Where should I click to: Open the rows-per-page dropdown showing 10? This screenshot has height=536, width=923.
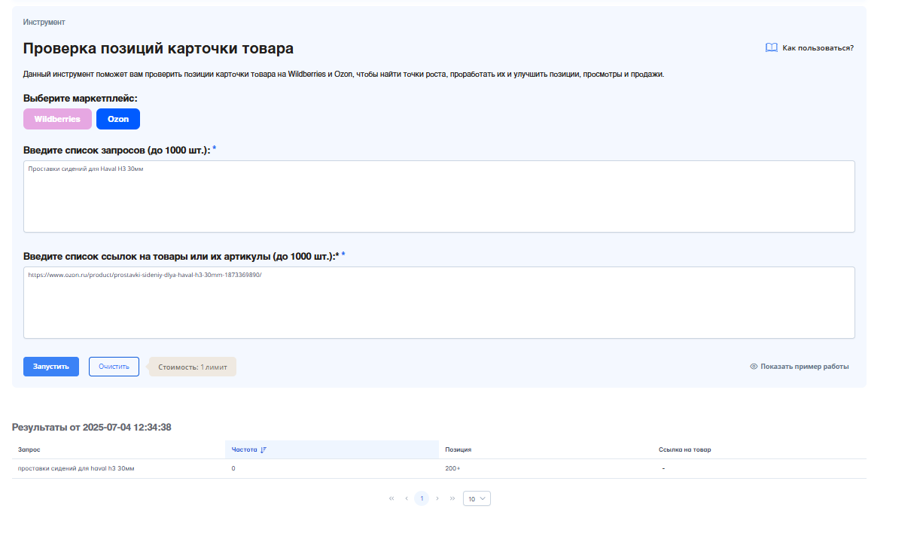click(477, 498)
